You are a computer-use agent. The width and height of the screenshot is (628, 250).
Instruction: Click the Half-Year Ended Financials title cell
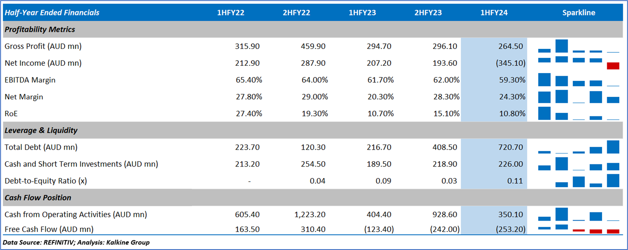point(52,13)
